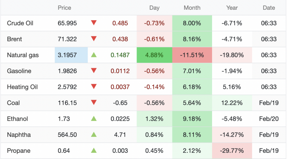
Task: Click the red down arrow in Brent row
Action: (x=94, y=39)
